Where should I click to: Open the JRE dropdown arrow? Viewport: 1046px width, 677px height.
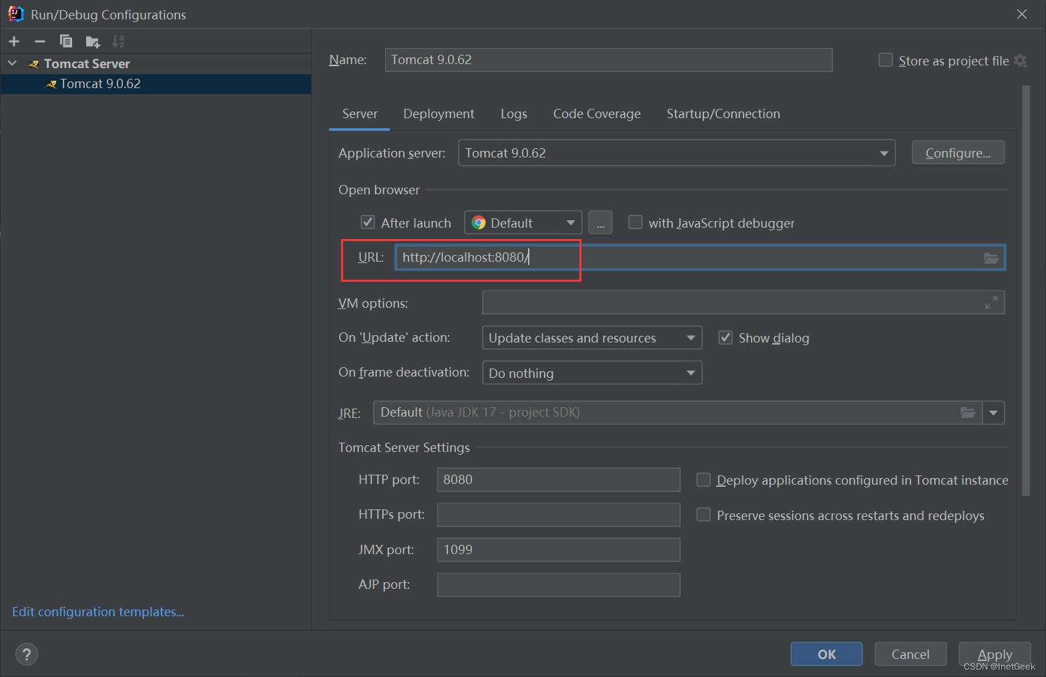pyautogui.click(x=993, y=413)
